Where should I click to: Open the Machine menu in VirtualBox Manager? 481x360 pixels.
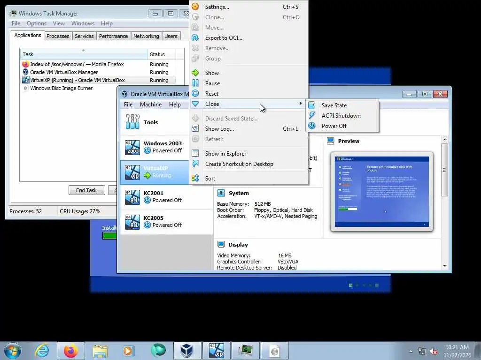click(x=151, y=105)
